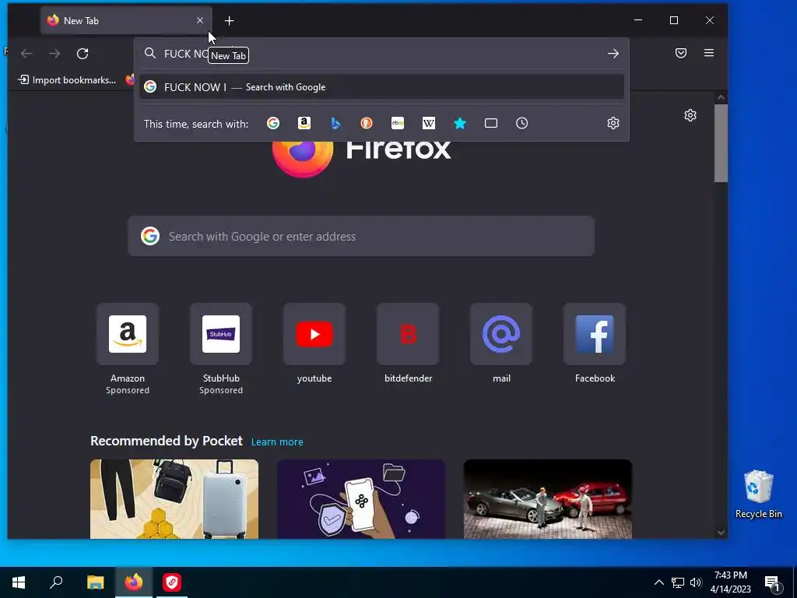This screenshot has width=797, height=598.
Task: Open search settings gear in dropdown
Action: click(613, 123)
